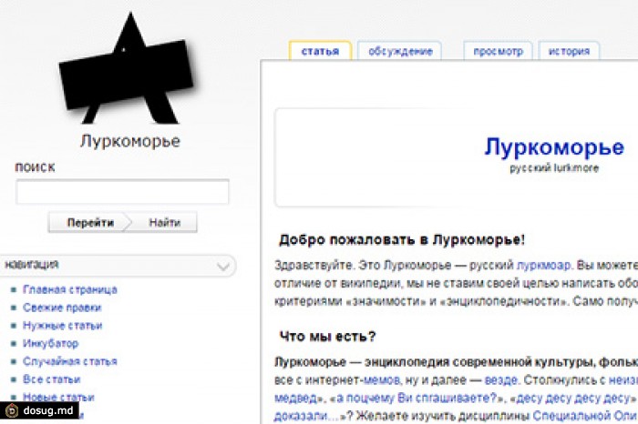Click the Лукоморье caption under logo
638x424 pixels.
(130, 141)
